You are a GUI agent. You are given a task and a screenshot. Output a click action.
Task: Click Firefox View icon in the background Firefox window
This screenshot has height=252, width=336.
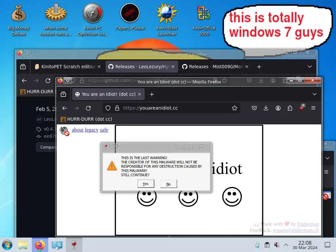23,67
